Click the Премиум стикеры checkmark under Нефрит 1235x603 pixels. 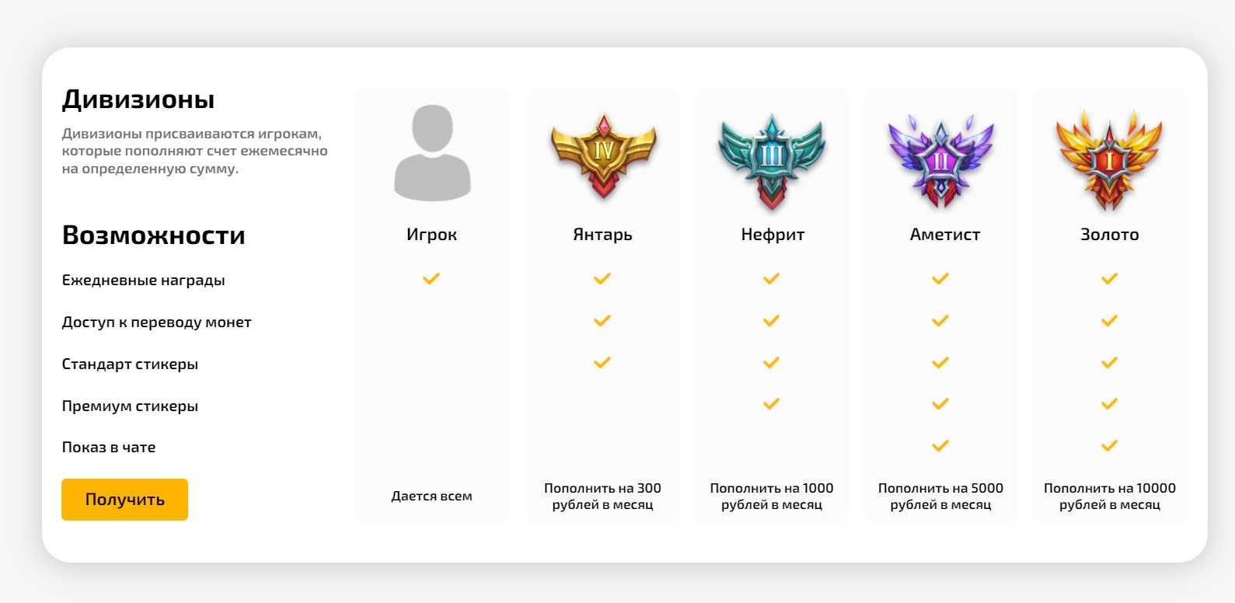(x=771, y=404)
